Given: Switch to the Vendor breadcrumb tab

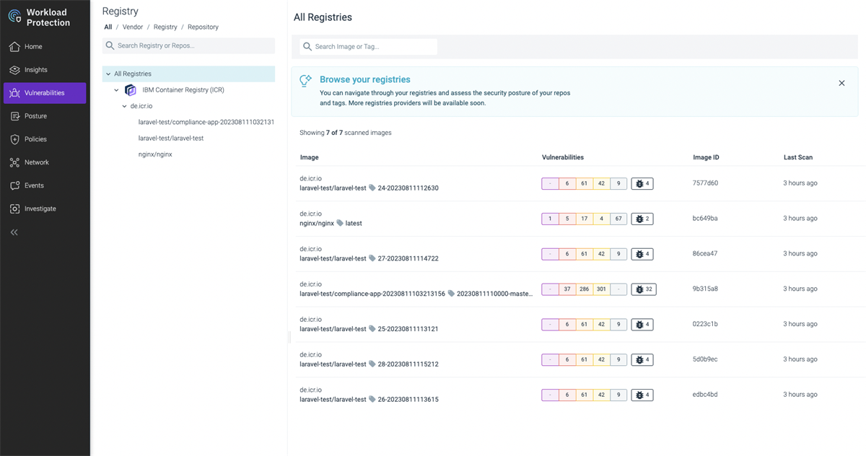Looking at the screenshot, I should point(132,27).
